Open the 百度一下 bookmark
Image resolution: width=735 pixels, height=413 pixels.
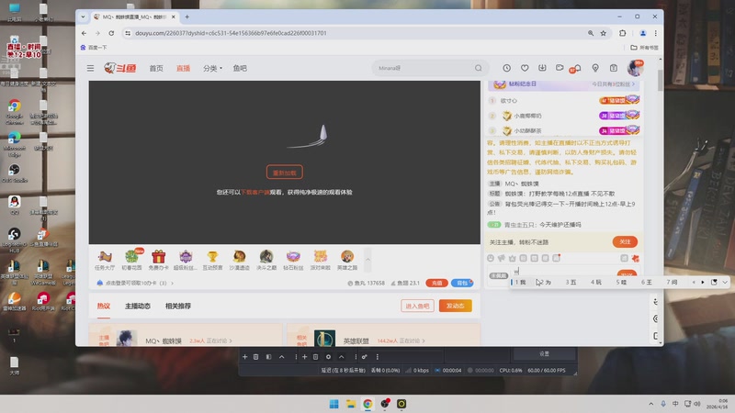[94, 48]
